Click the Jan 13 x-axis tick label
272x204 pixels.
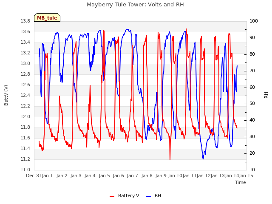218,176
